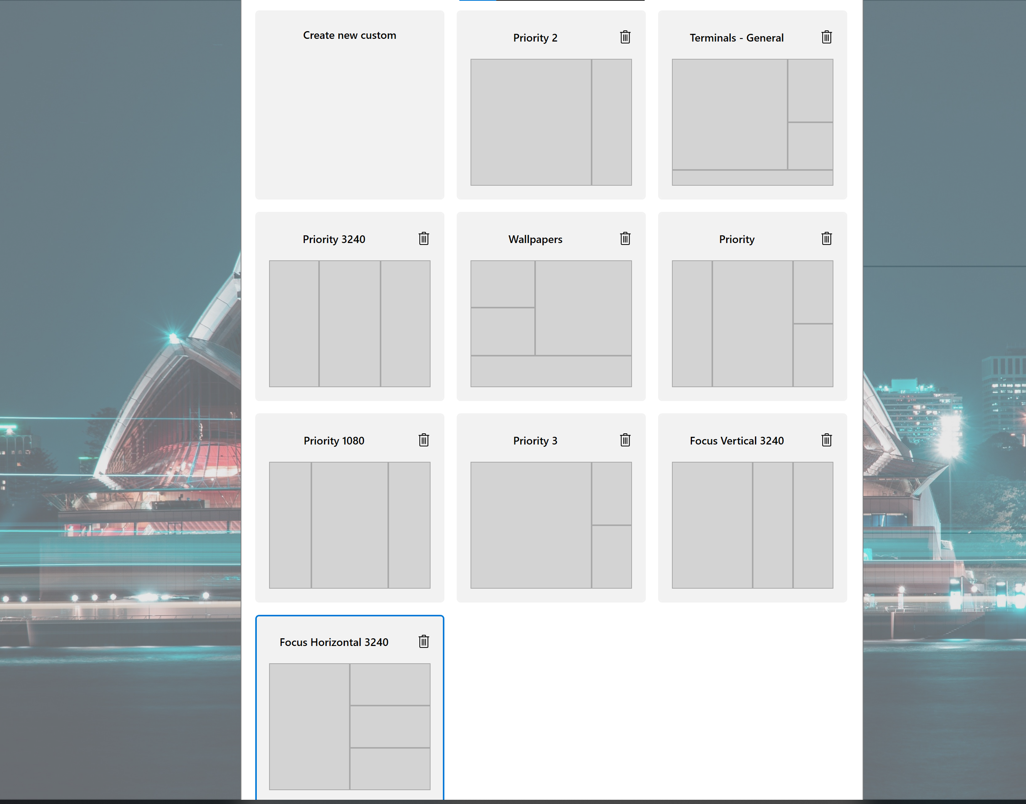Select the Wallpapers layout preview
The image size is (1026, 804).
[x=551, y=324]
